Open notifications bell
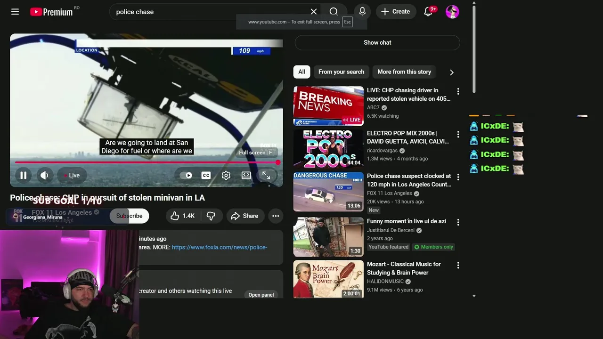This screenshot has height=339, width=603. coord(428,12)
